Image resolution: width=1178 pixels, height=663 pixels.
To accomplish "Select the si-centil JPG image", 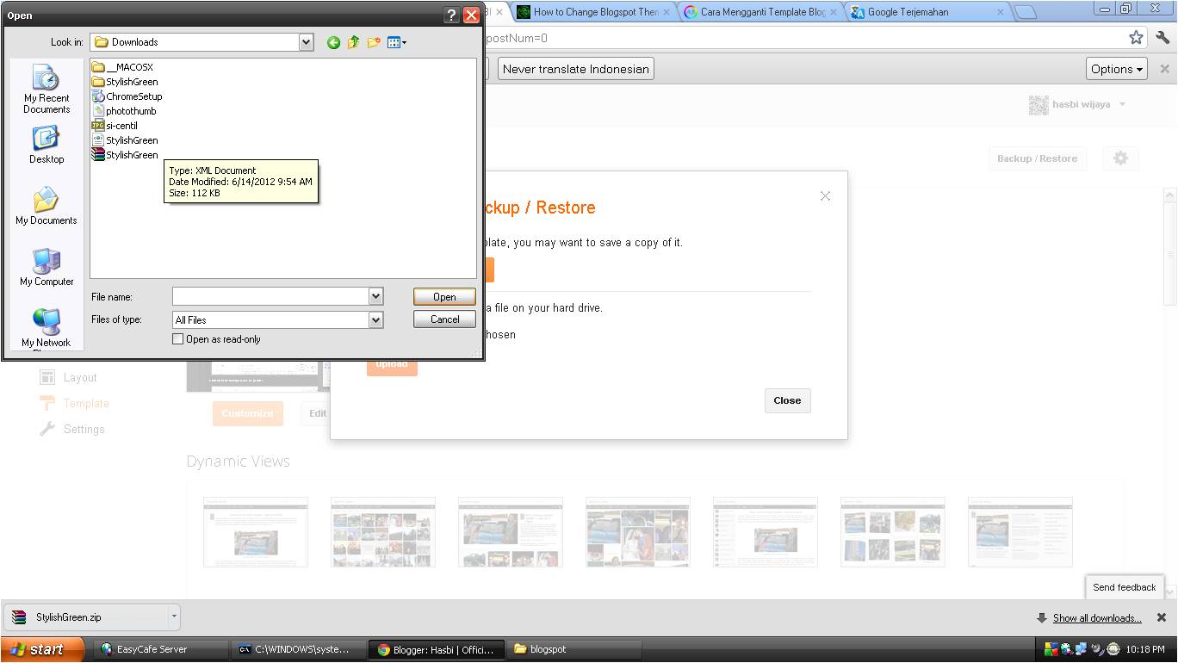I will [115, 126].
